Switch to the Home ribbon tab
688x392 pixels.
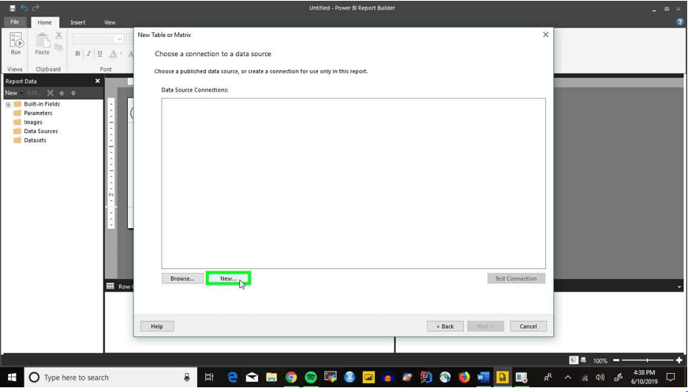pyautogui.click(x=44, y=22)
